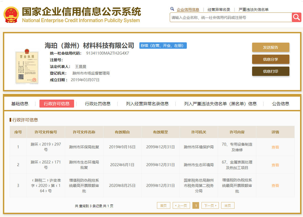The height and width of the screenshot is (217, 303).
Task: Go to 下一页 in pagination
Action: [210, 206]
